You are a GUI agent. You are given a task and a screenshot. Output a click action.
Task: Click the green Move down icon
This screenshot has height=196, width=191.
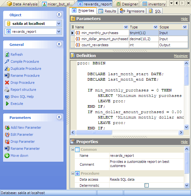[7, 156]
